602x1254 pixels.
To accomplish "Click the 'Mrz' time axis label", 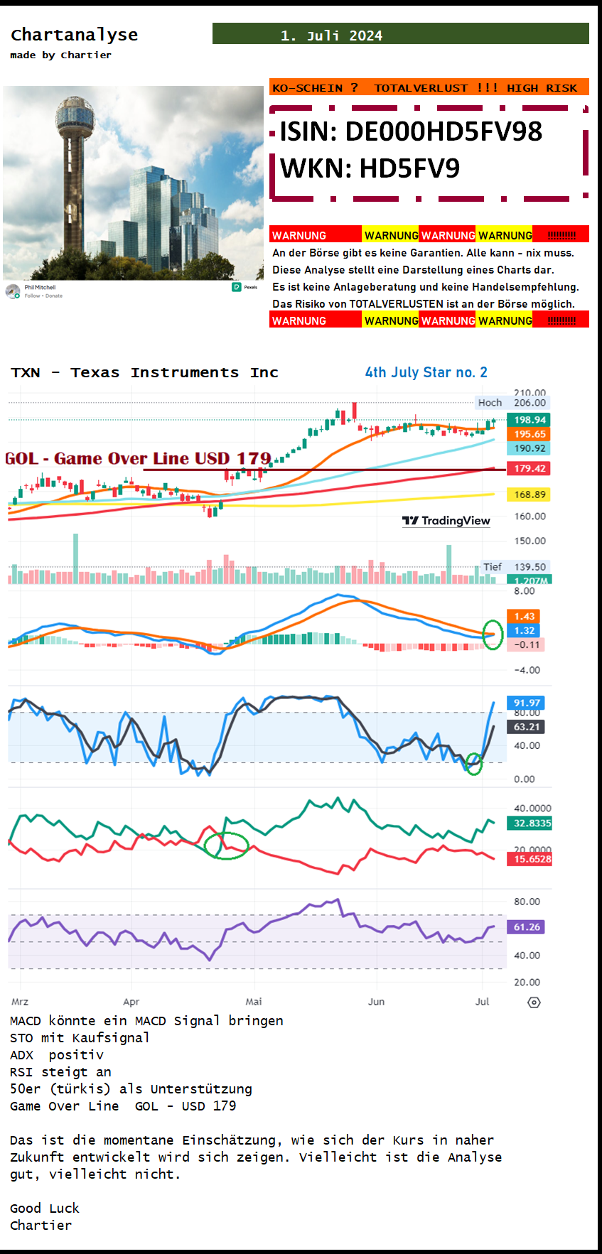I will point(20,1001).
